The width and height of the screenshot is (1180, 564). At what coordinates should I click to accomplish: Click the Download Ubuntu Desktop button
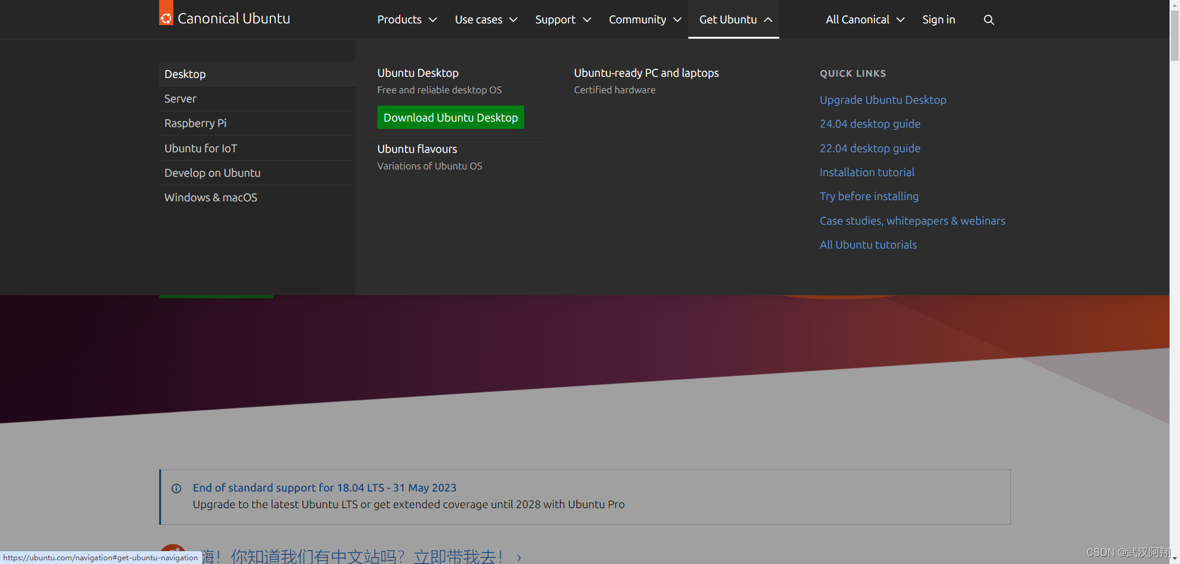(x=450, y=117)
